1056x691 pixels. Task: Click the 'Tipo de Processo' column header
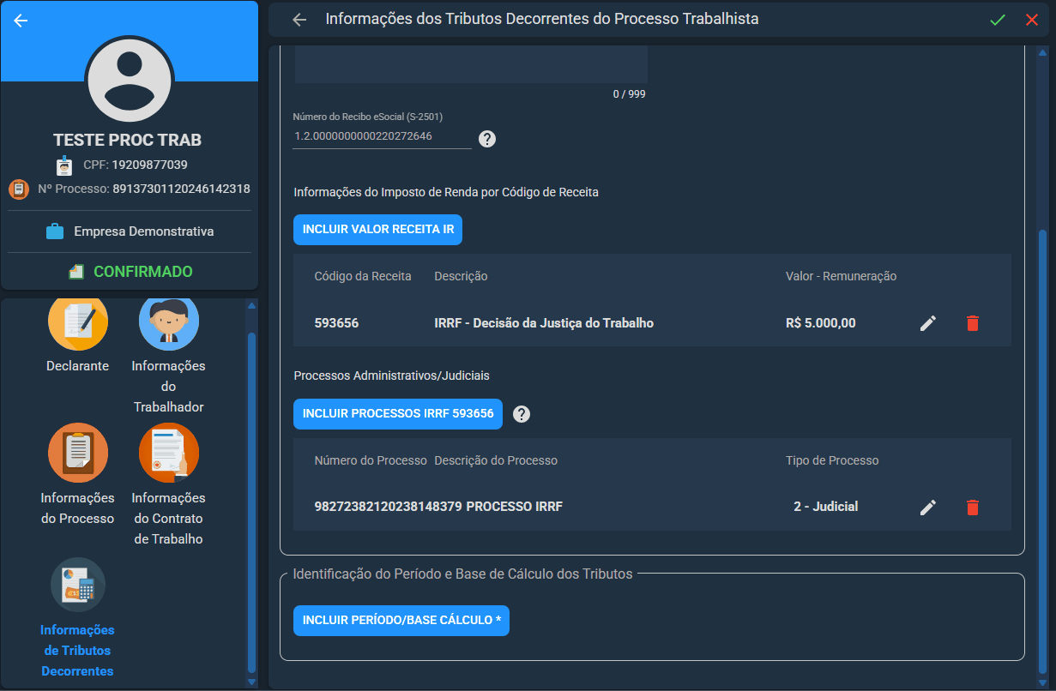tap(832, 460)
